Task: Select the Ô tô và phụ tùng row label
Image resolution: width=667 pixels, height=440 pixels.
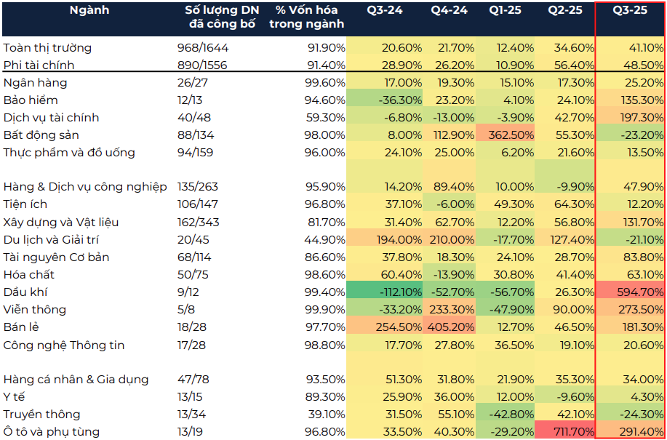Action: tap(51, 432)
